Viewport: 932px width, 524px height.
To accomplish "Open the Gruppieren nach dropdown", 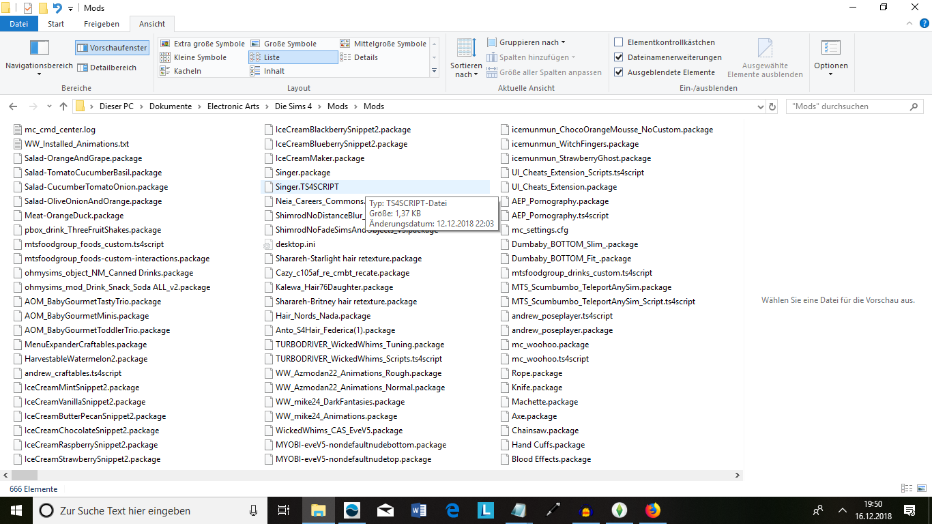I will pyautogui.click(x=526, y=42).
